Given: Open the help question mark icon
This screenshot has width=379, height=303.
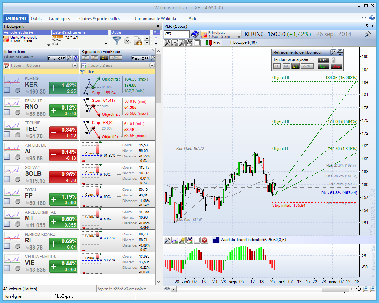Looking at the screenshot, I should 372,18.
